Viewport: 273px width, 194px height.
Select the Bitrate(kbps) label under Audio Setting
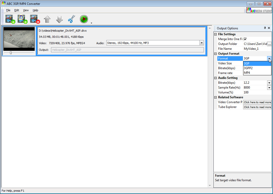227,83
